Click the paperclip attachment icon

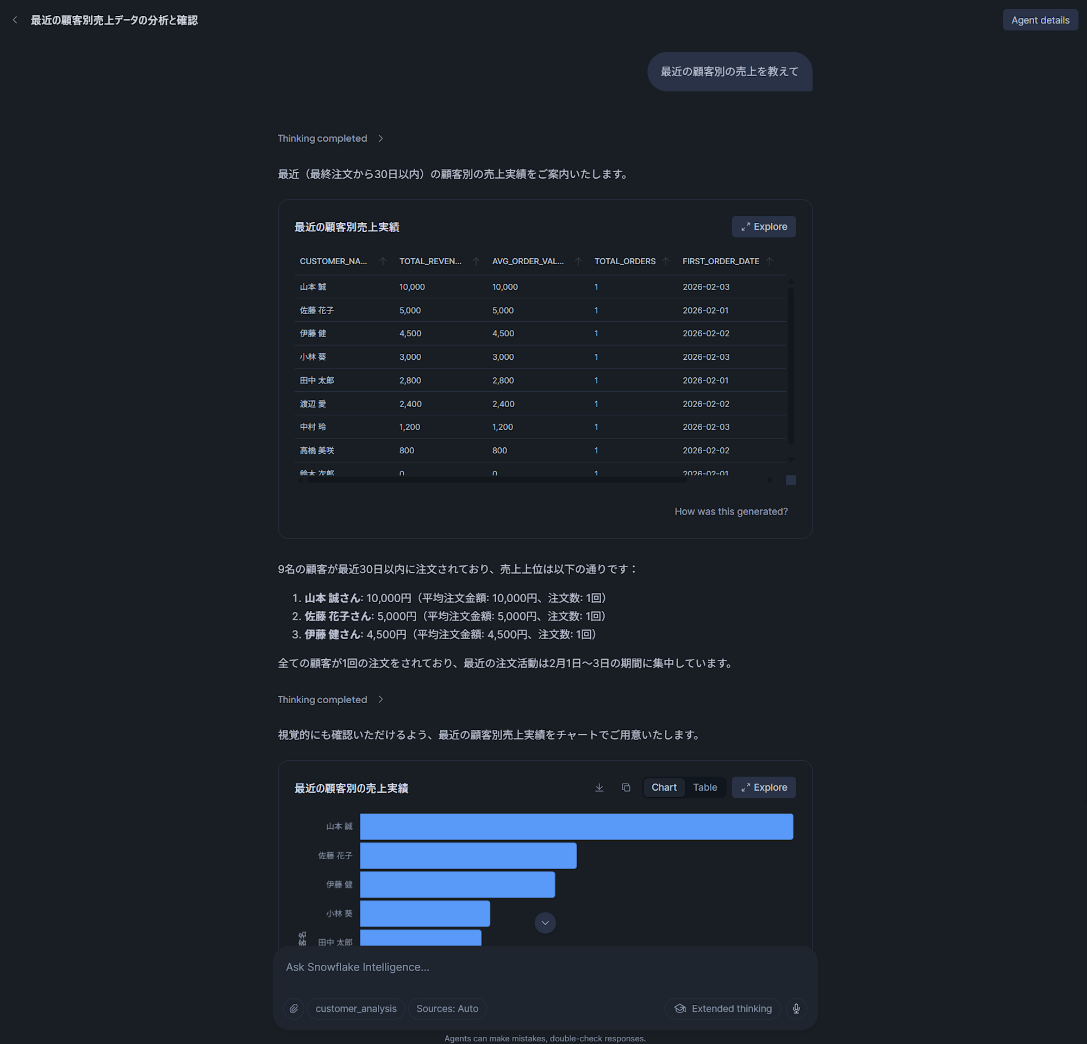(x=293, y=1009)
